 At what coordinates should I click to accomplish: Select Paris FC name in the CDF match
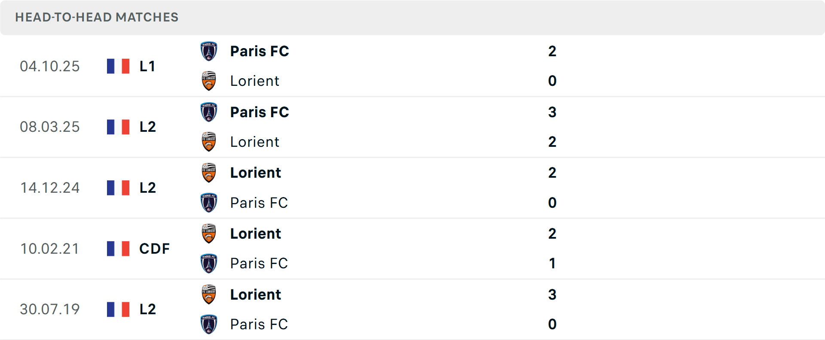(x=259, y=263)
